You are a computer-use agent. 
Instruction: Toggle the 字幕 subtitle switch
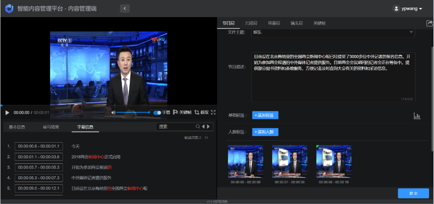click(x=157, y=112)
